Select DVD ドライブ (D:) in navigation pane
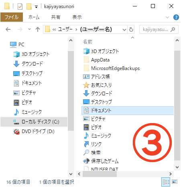Viewport: 181px width, 187px height. 34,132
